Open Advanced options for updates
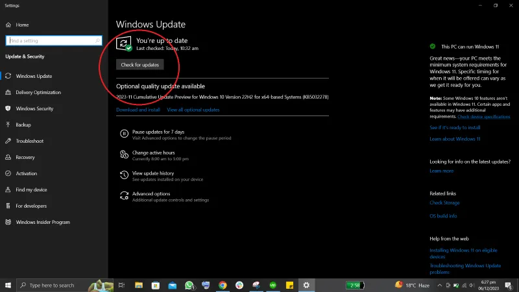This screenshot has height=292, width=519. (x=165, y=197)
